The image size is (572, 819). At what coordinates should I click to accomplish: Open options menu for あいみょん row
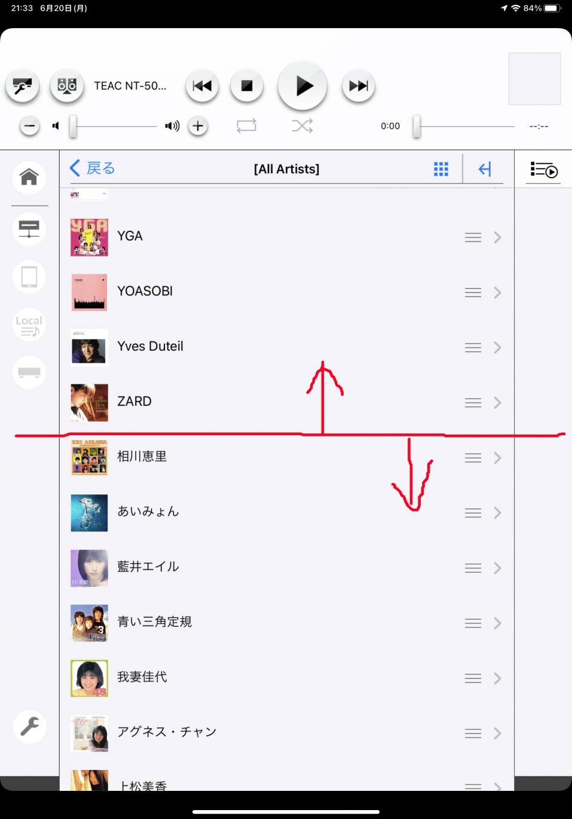point(473,513)
